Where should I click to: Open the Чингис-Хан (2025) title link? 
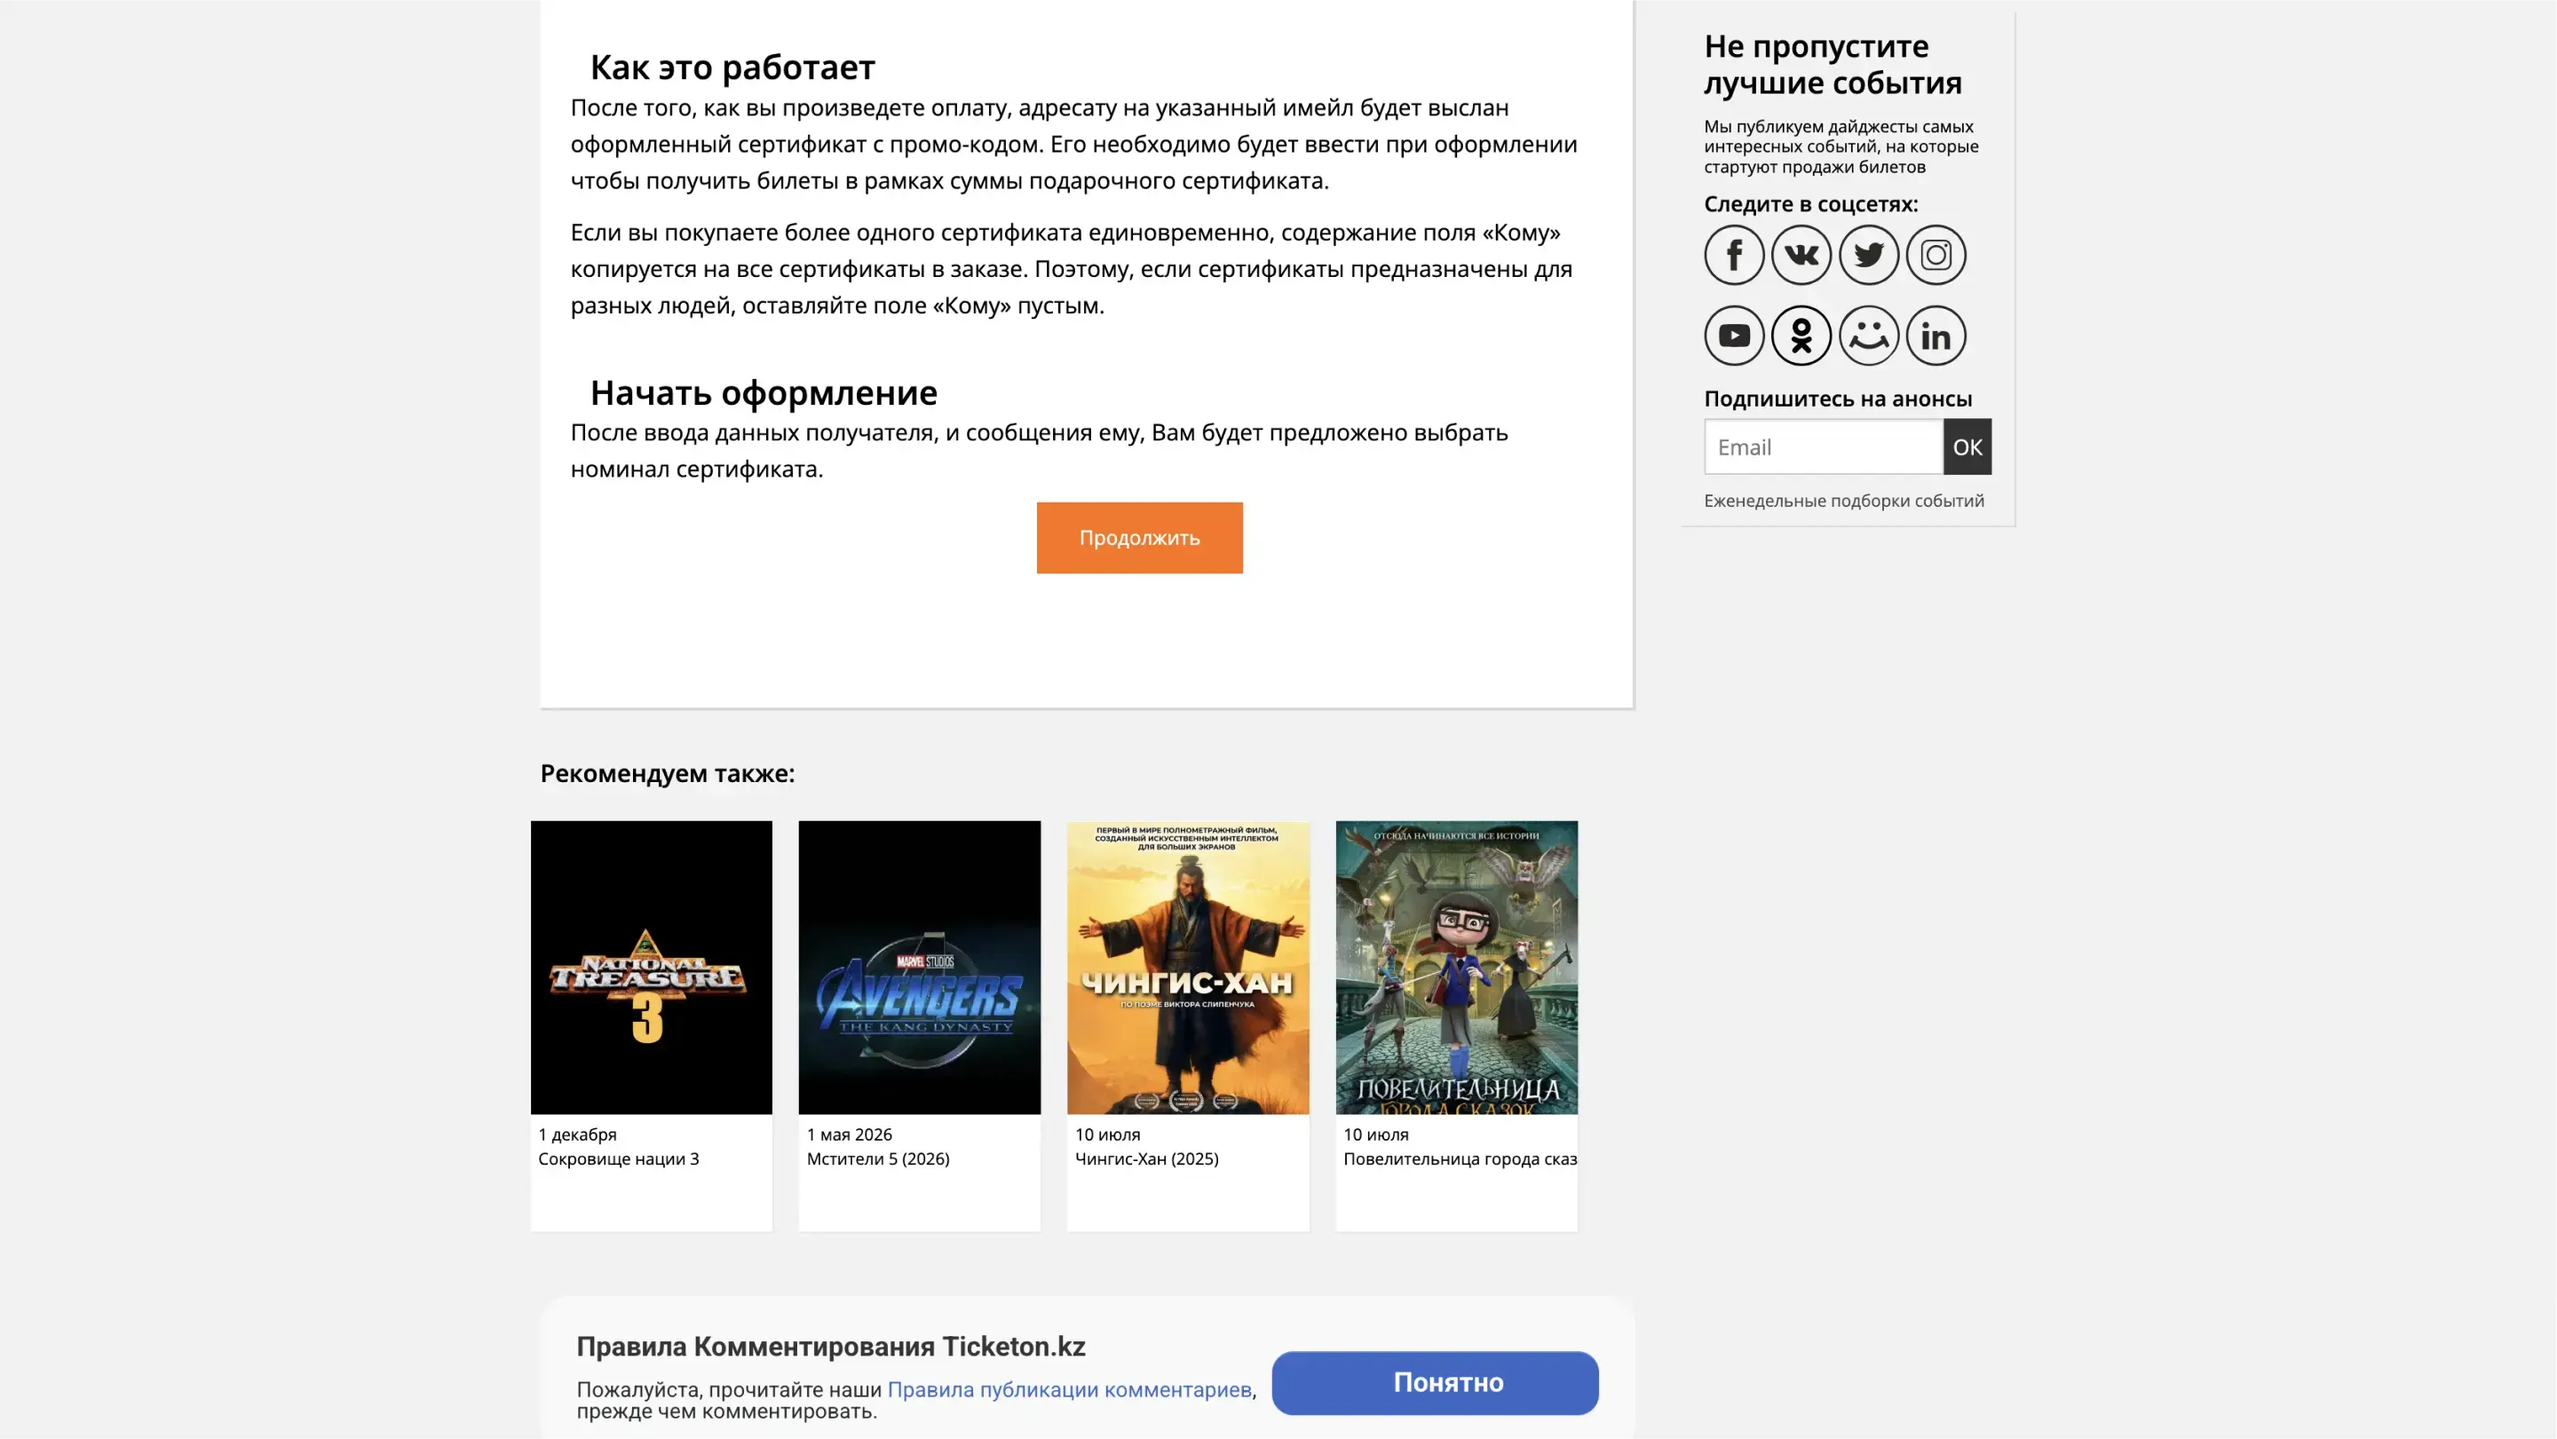tap(1146, 1159)
